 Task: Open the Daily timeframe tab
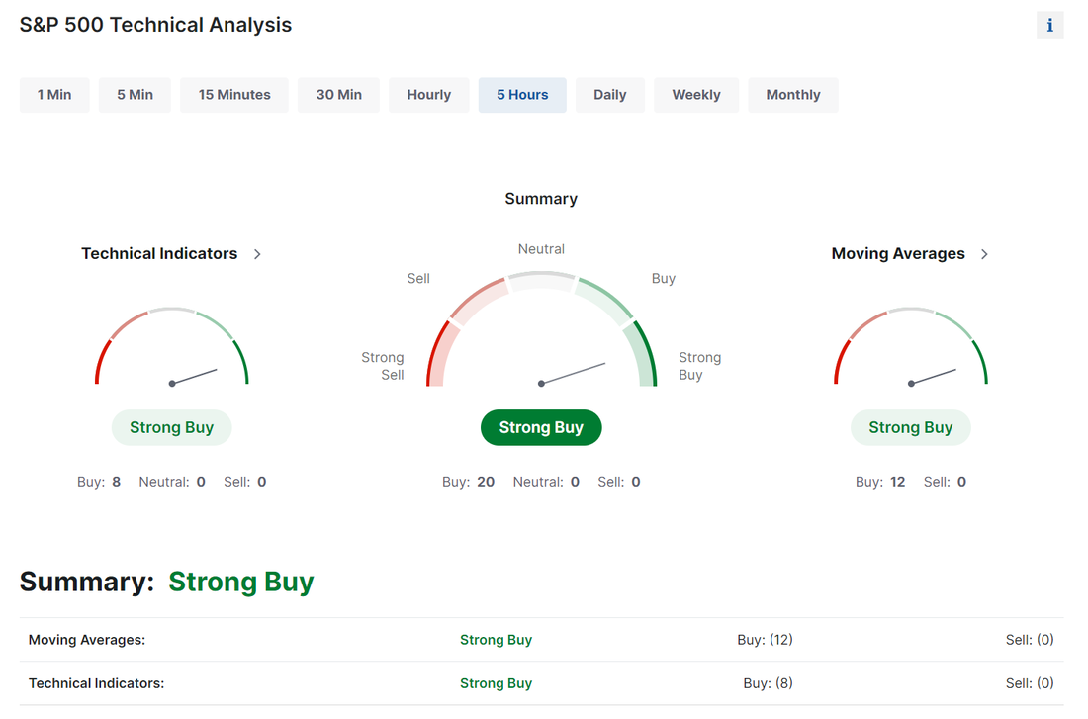(610, 95)
